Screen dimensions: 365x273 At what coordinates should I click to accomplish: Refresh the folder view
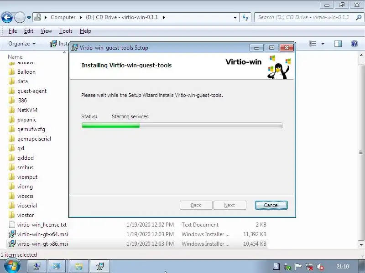tap(245, 17)
